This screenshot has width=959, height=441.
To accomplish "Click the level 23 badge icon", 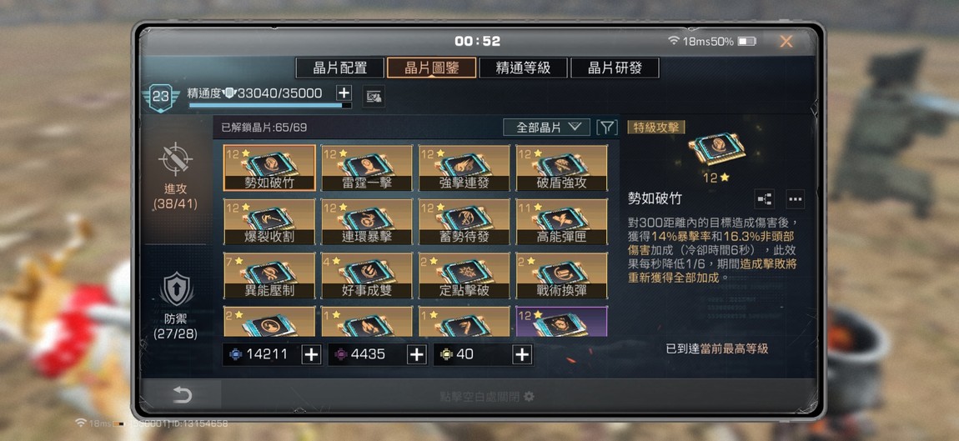I will click(160, 98).
